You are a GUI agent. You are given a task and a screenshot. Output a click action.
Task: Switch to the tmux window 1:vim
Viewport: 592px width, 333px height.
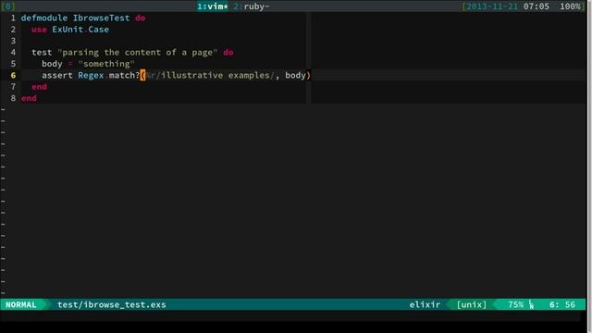coord(213,6)
